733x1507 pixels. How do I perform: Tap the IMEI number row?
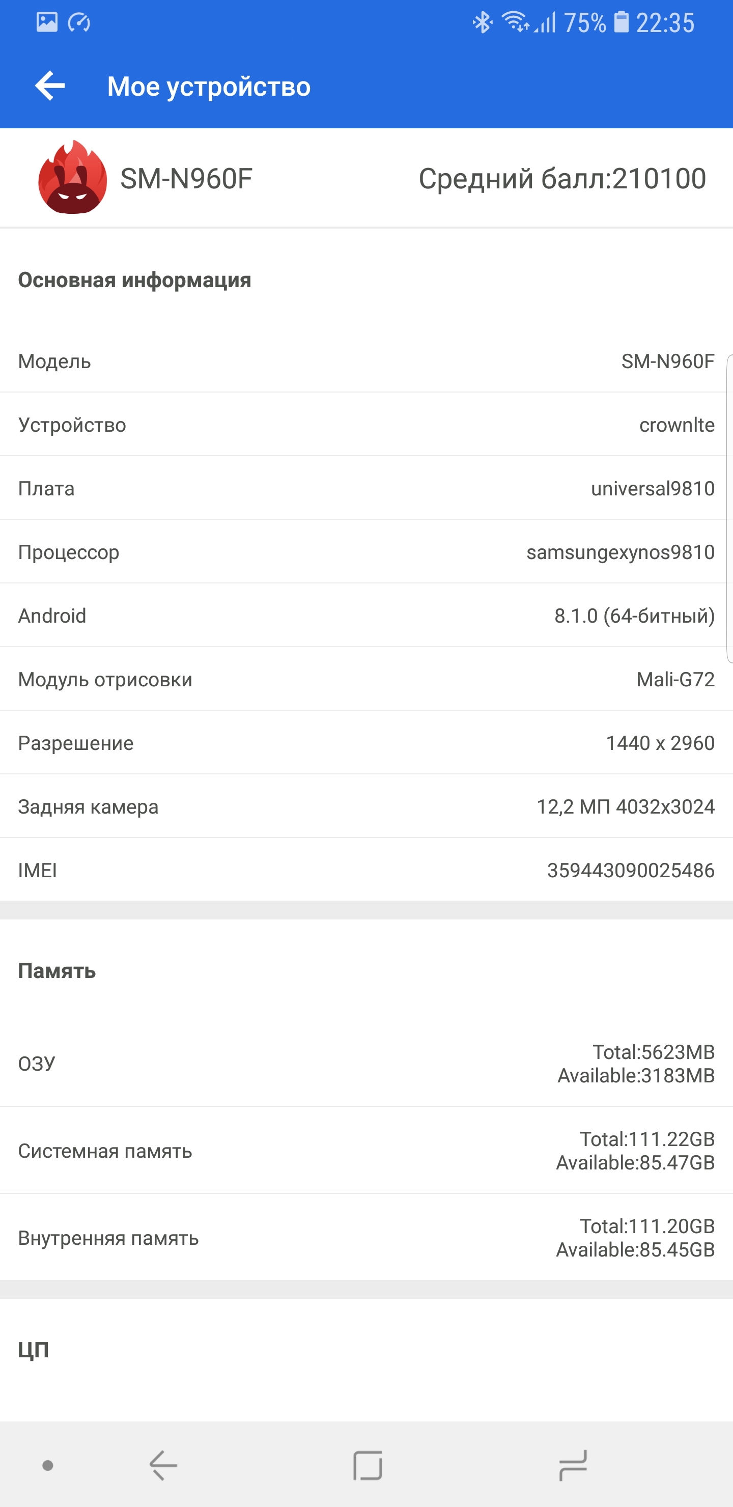[366, 870]
